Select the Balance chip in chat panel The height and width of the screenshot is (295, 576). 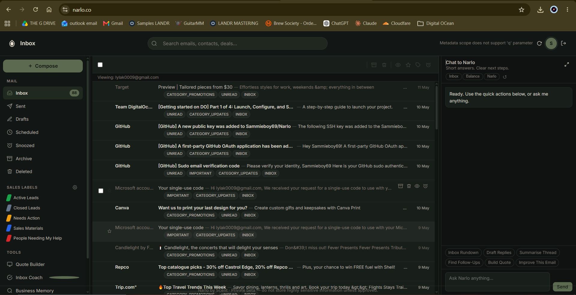pyautogui.click(x=472, y=77)
